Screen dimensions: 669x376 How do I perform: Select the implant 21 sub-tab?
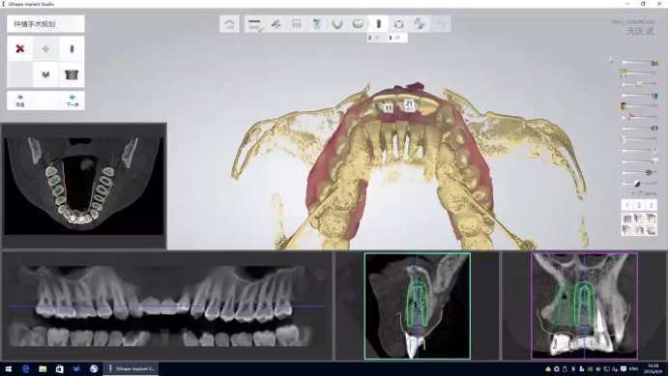tap(394, 38)
